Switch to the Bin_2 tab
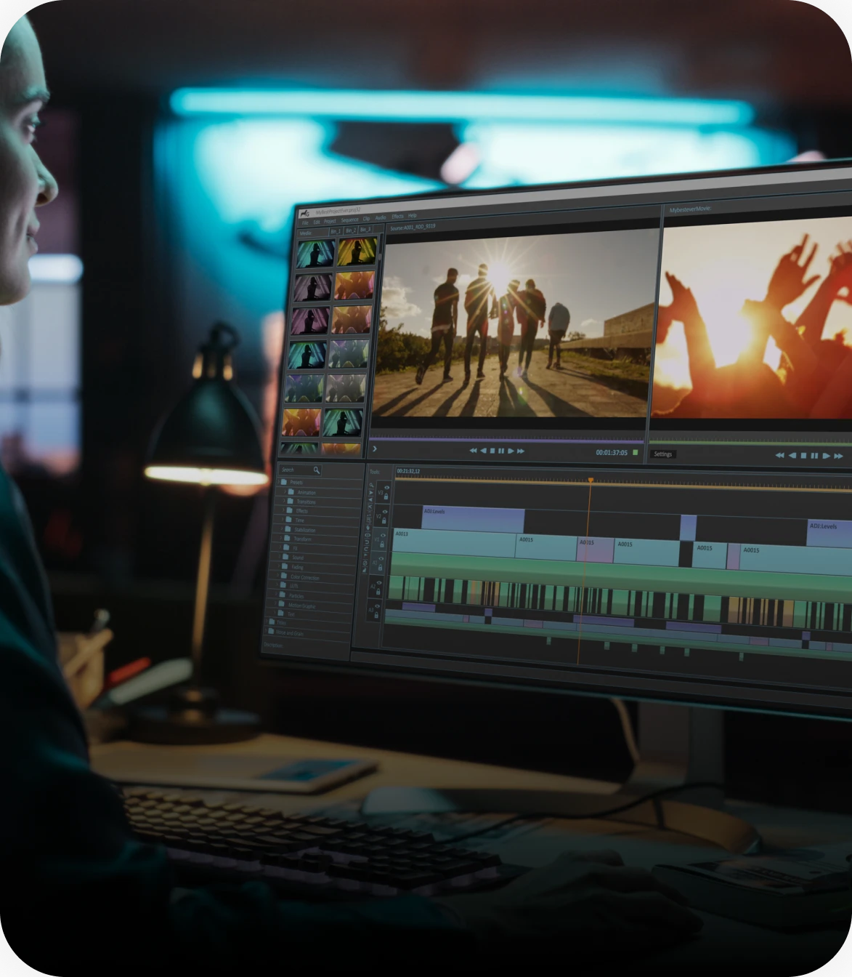The image size is (852, 977). click(350, 230)
